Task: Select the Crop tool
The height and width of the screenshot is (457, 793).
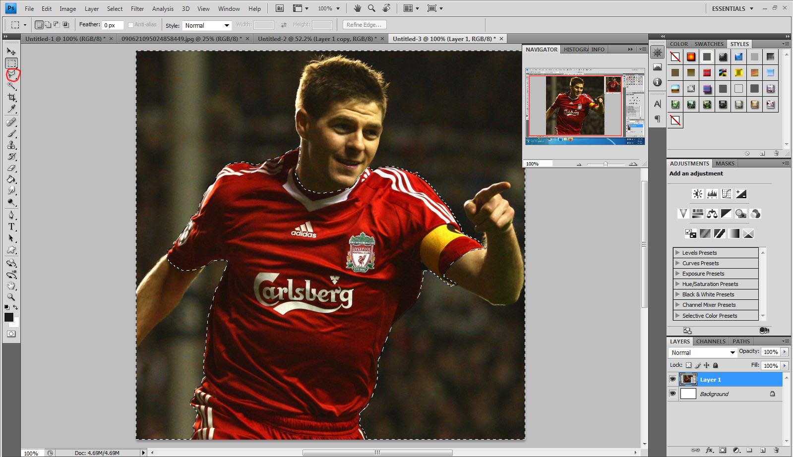Action: [x=11, y=97]
